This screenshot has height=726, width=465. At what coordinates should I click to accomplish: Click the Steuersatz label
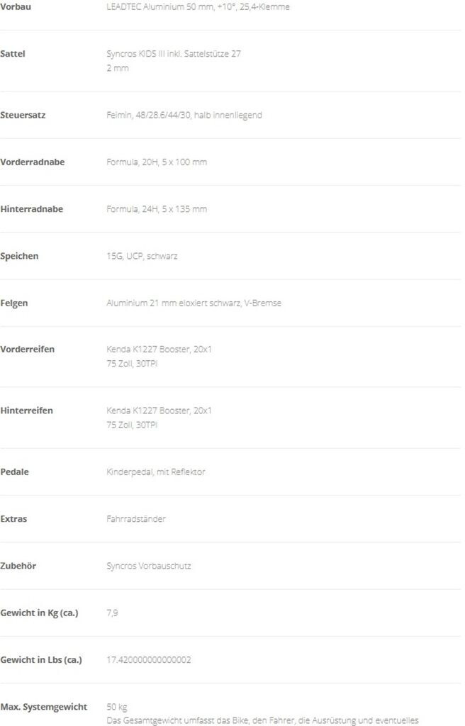click(x=23, y=115)
